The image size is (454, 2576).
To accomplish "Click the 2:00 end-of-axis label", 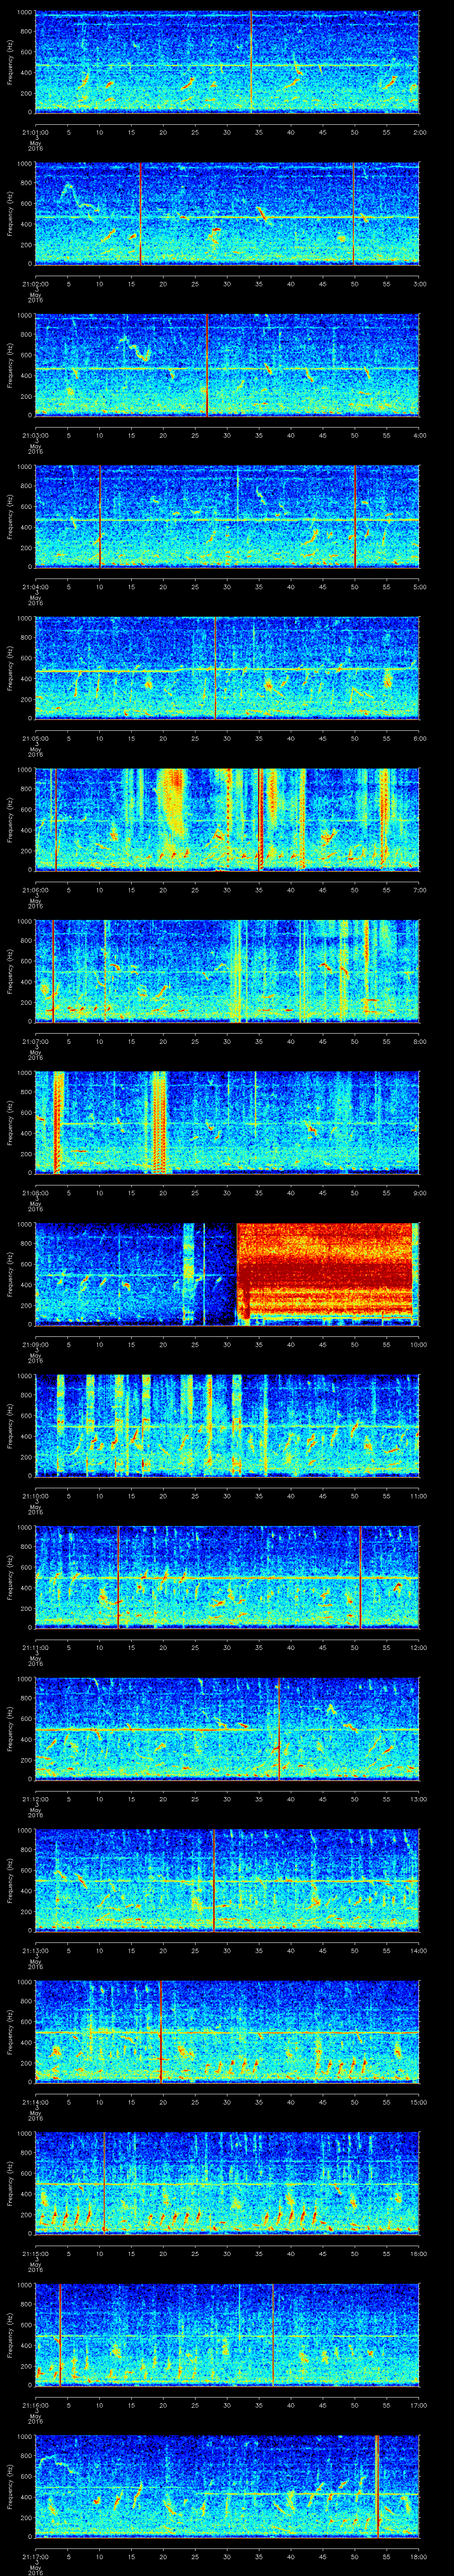I will click(x=419, y=131).
